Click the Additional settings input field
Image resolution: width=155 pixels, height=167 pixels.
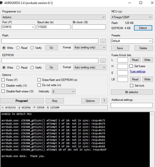(131, 105)
